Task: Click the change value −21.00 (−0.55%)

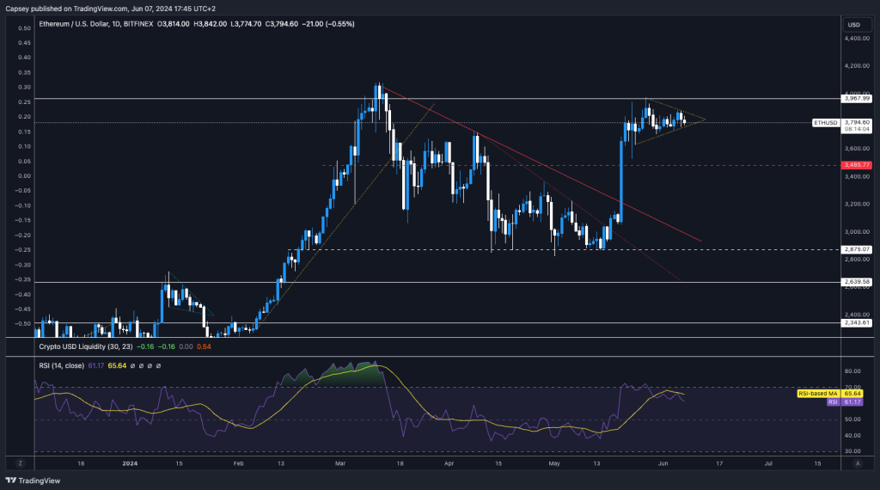Action: pos(328,24)
